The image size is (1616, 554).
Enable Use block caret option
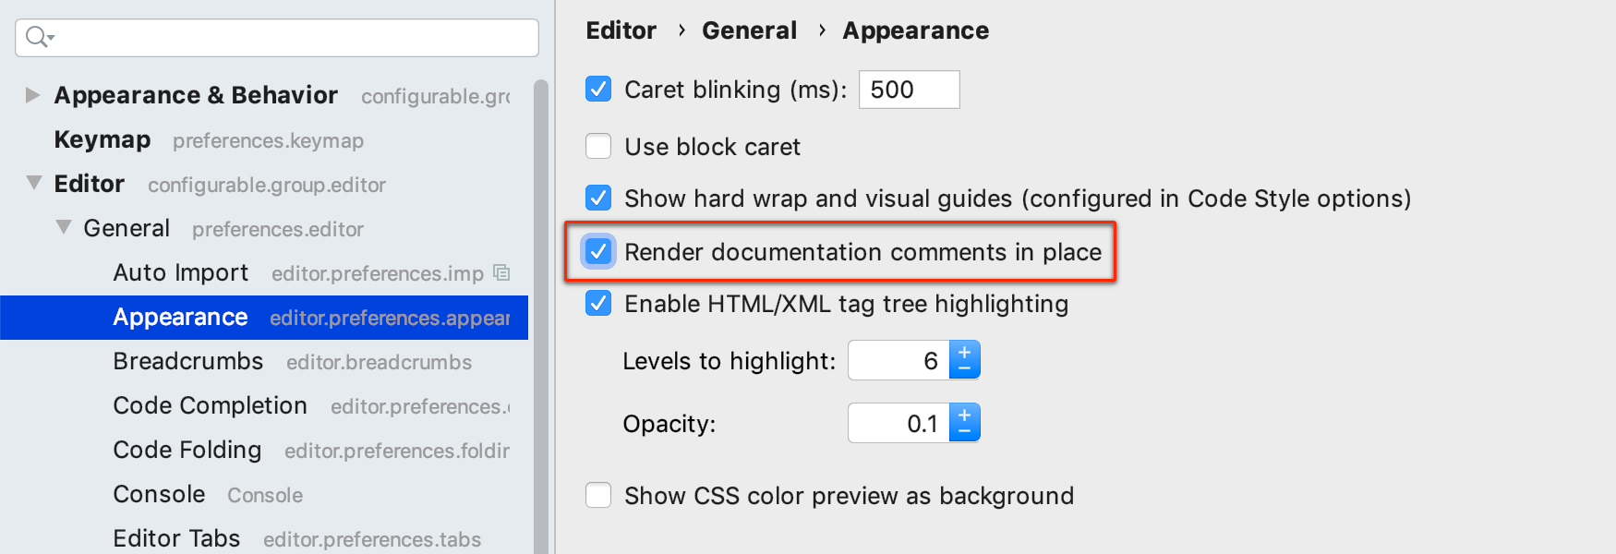click(598, 147)
